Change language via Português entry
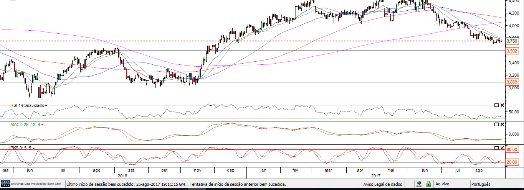The image size is (524, 190). [482, 184]
